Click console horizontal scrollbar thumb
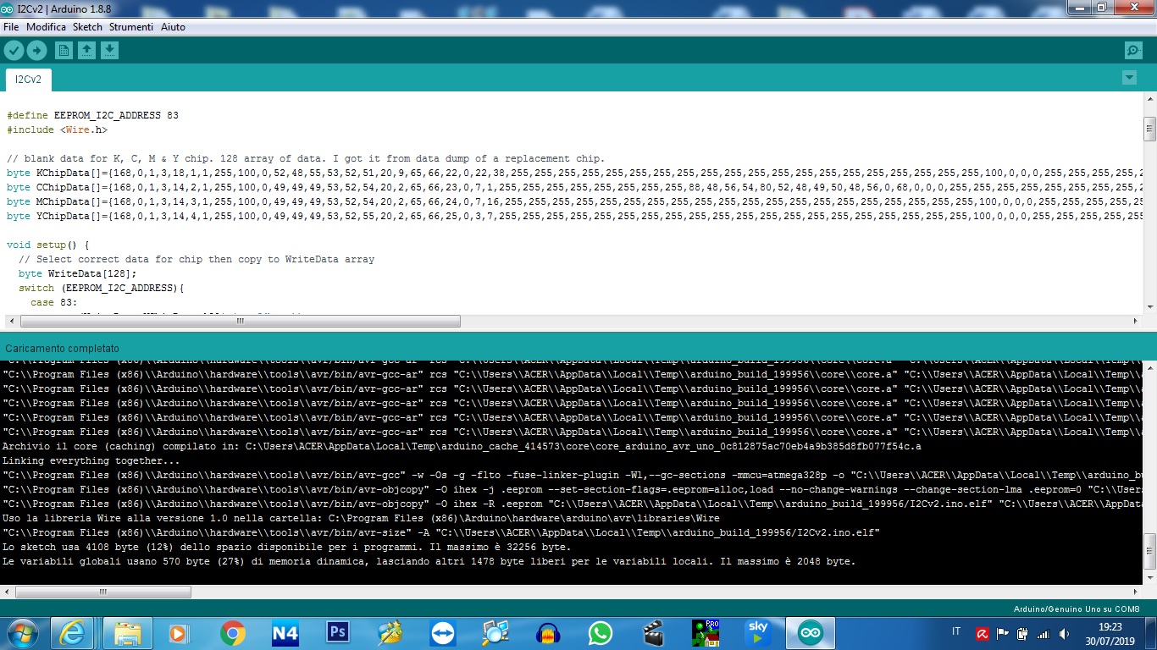 point(103,592)
